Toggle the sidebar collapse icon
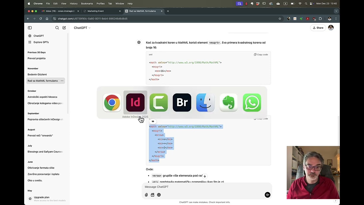The height and width of the screenshot is (205, 364). click(x=30, y=28)
